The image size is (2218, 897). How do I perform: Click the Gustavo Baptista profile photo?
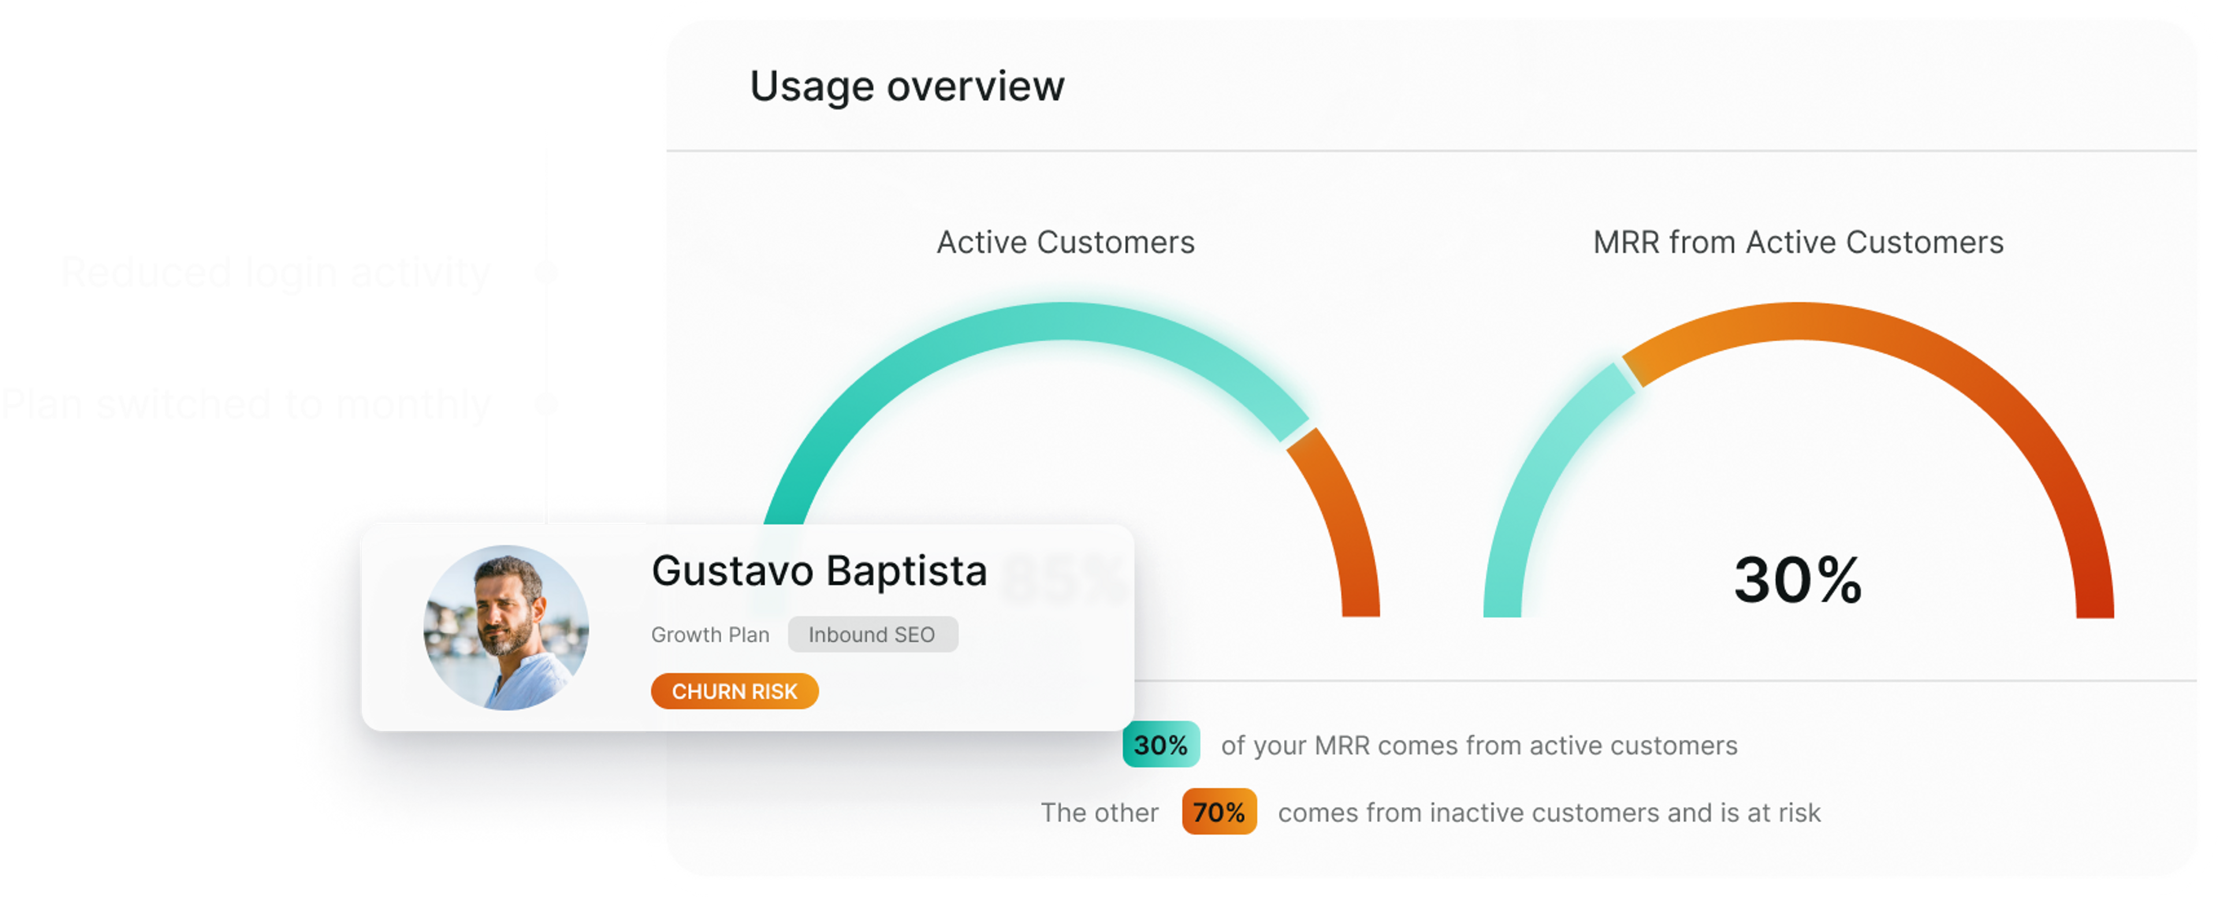click(x=507, y=627)
